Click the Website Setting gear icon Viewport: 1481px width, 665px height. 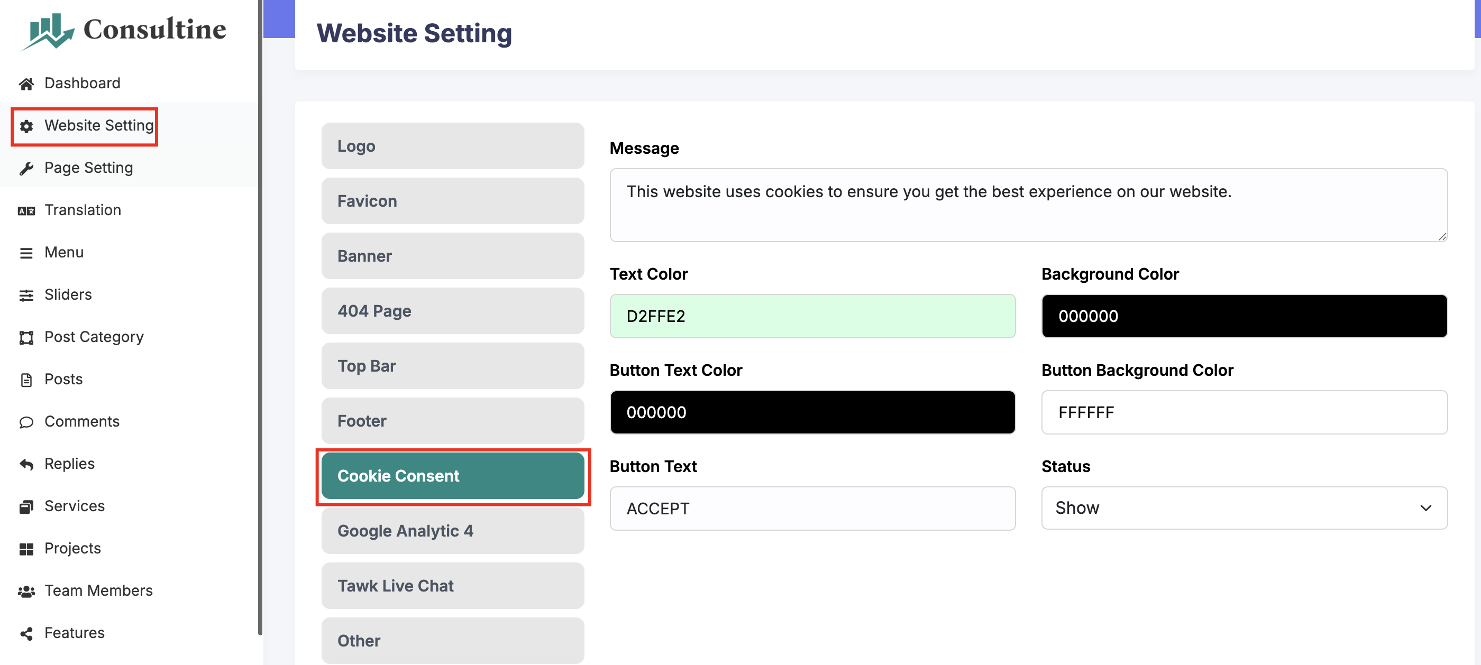tap(26, 126)
